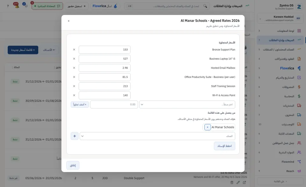Edit the Eid Al-Adha Offer price list

238,183
